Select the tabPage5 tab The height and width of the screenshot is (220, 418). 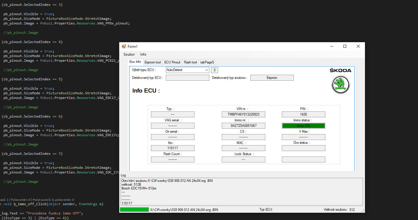[207, 62]
